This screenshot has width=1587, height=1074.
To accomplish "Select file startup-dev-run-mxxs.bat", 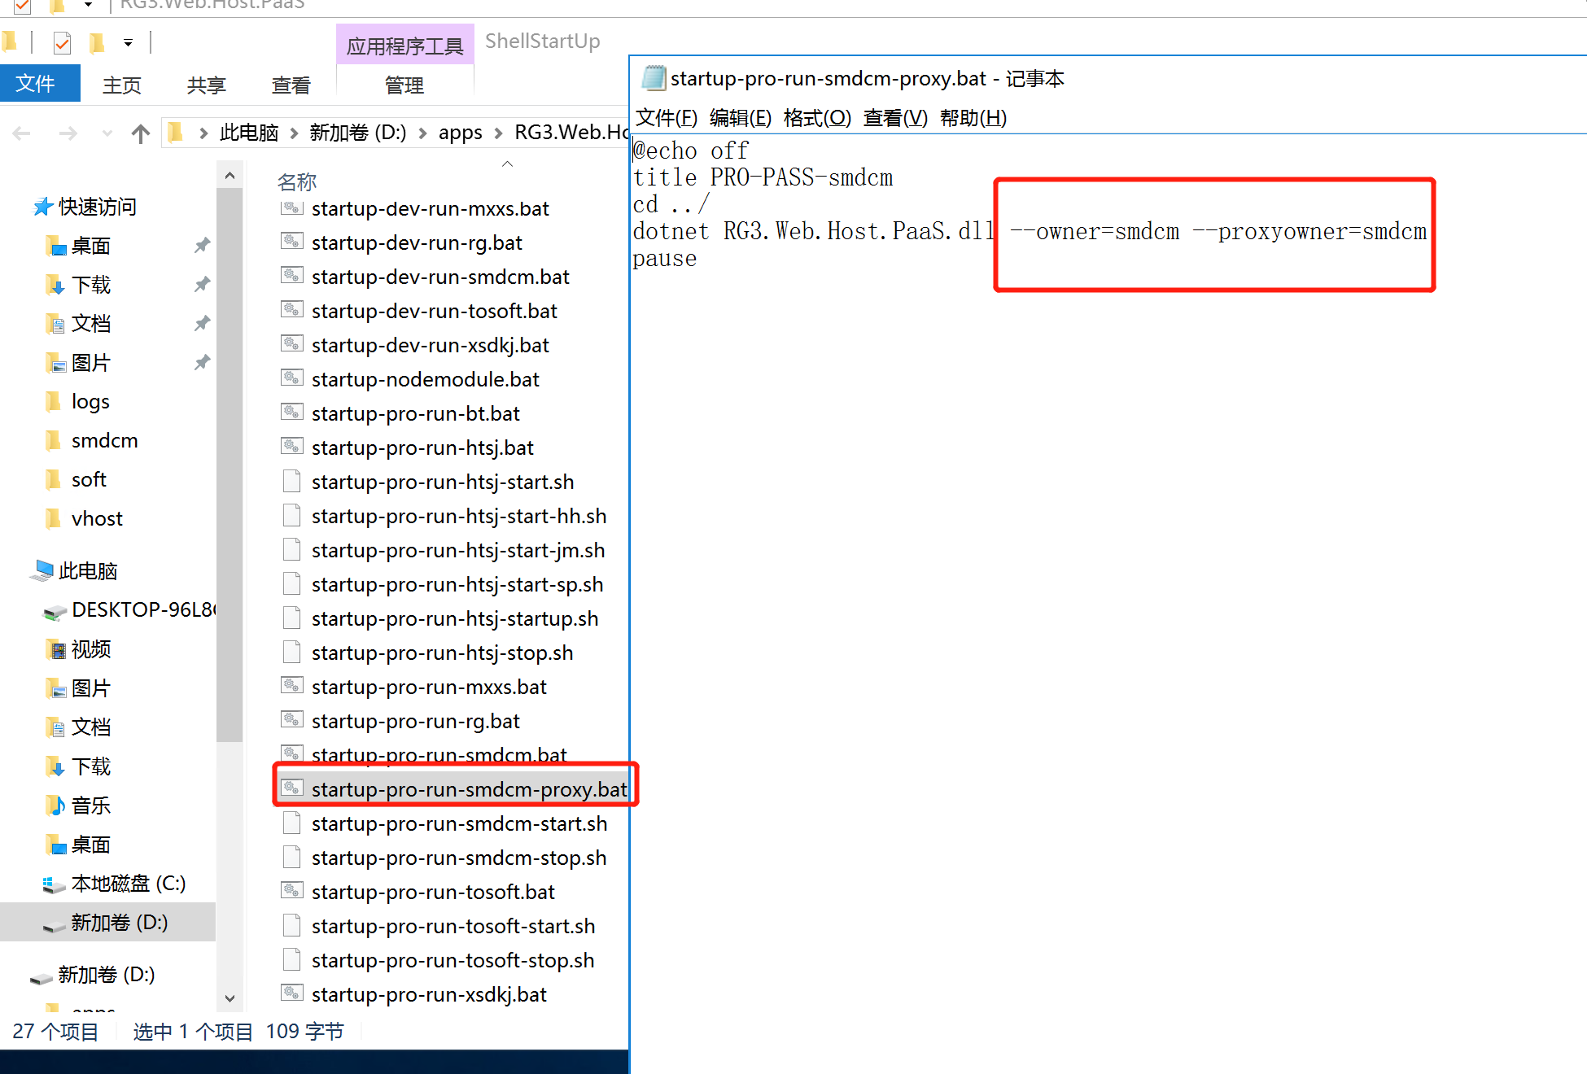I will (x=430, y=208).
